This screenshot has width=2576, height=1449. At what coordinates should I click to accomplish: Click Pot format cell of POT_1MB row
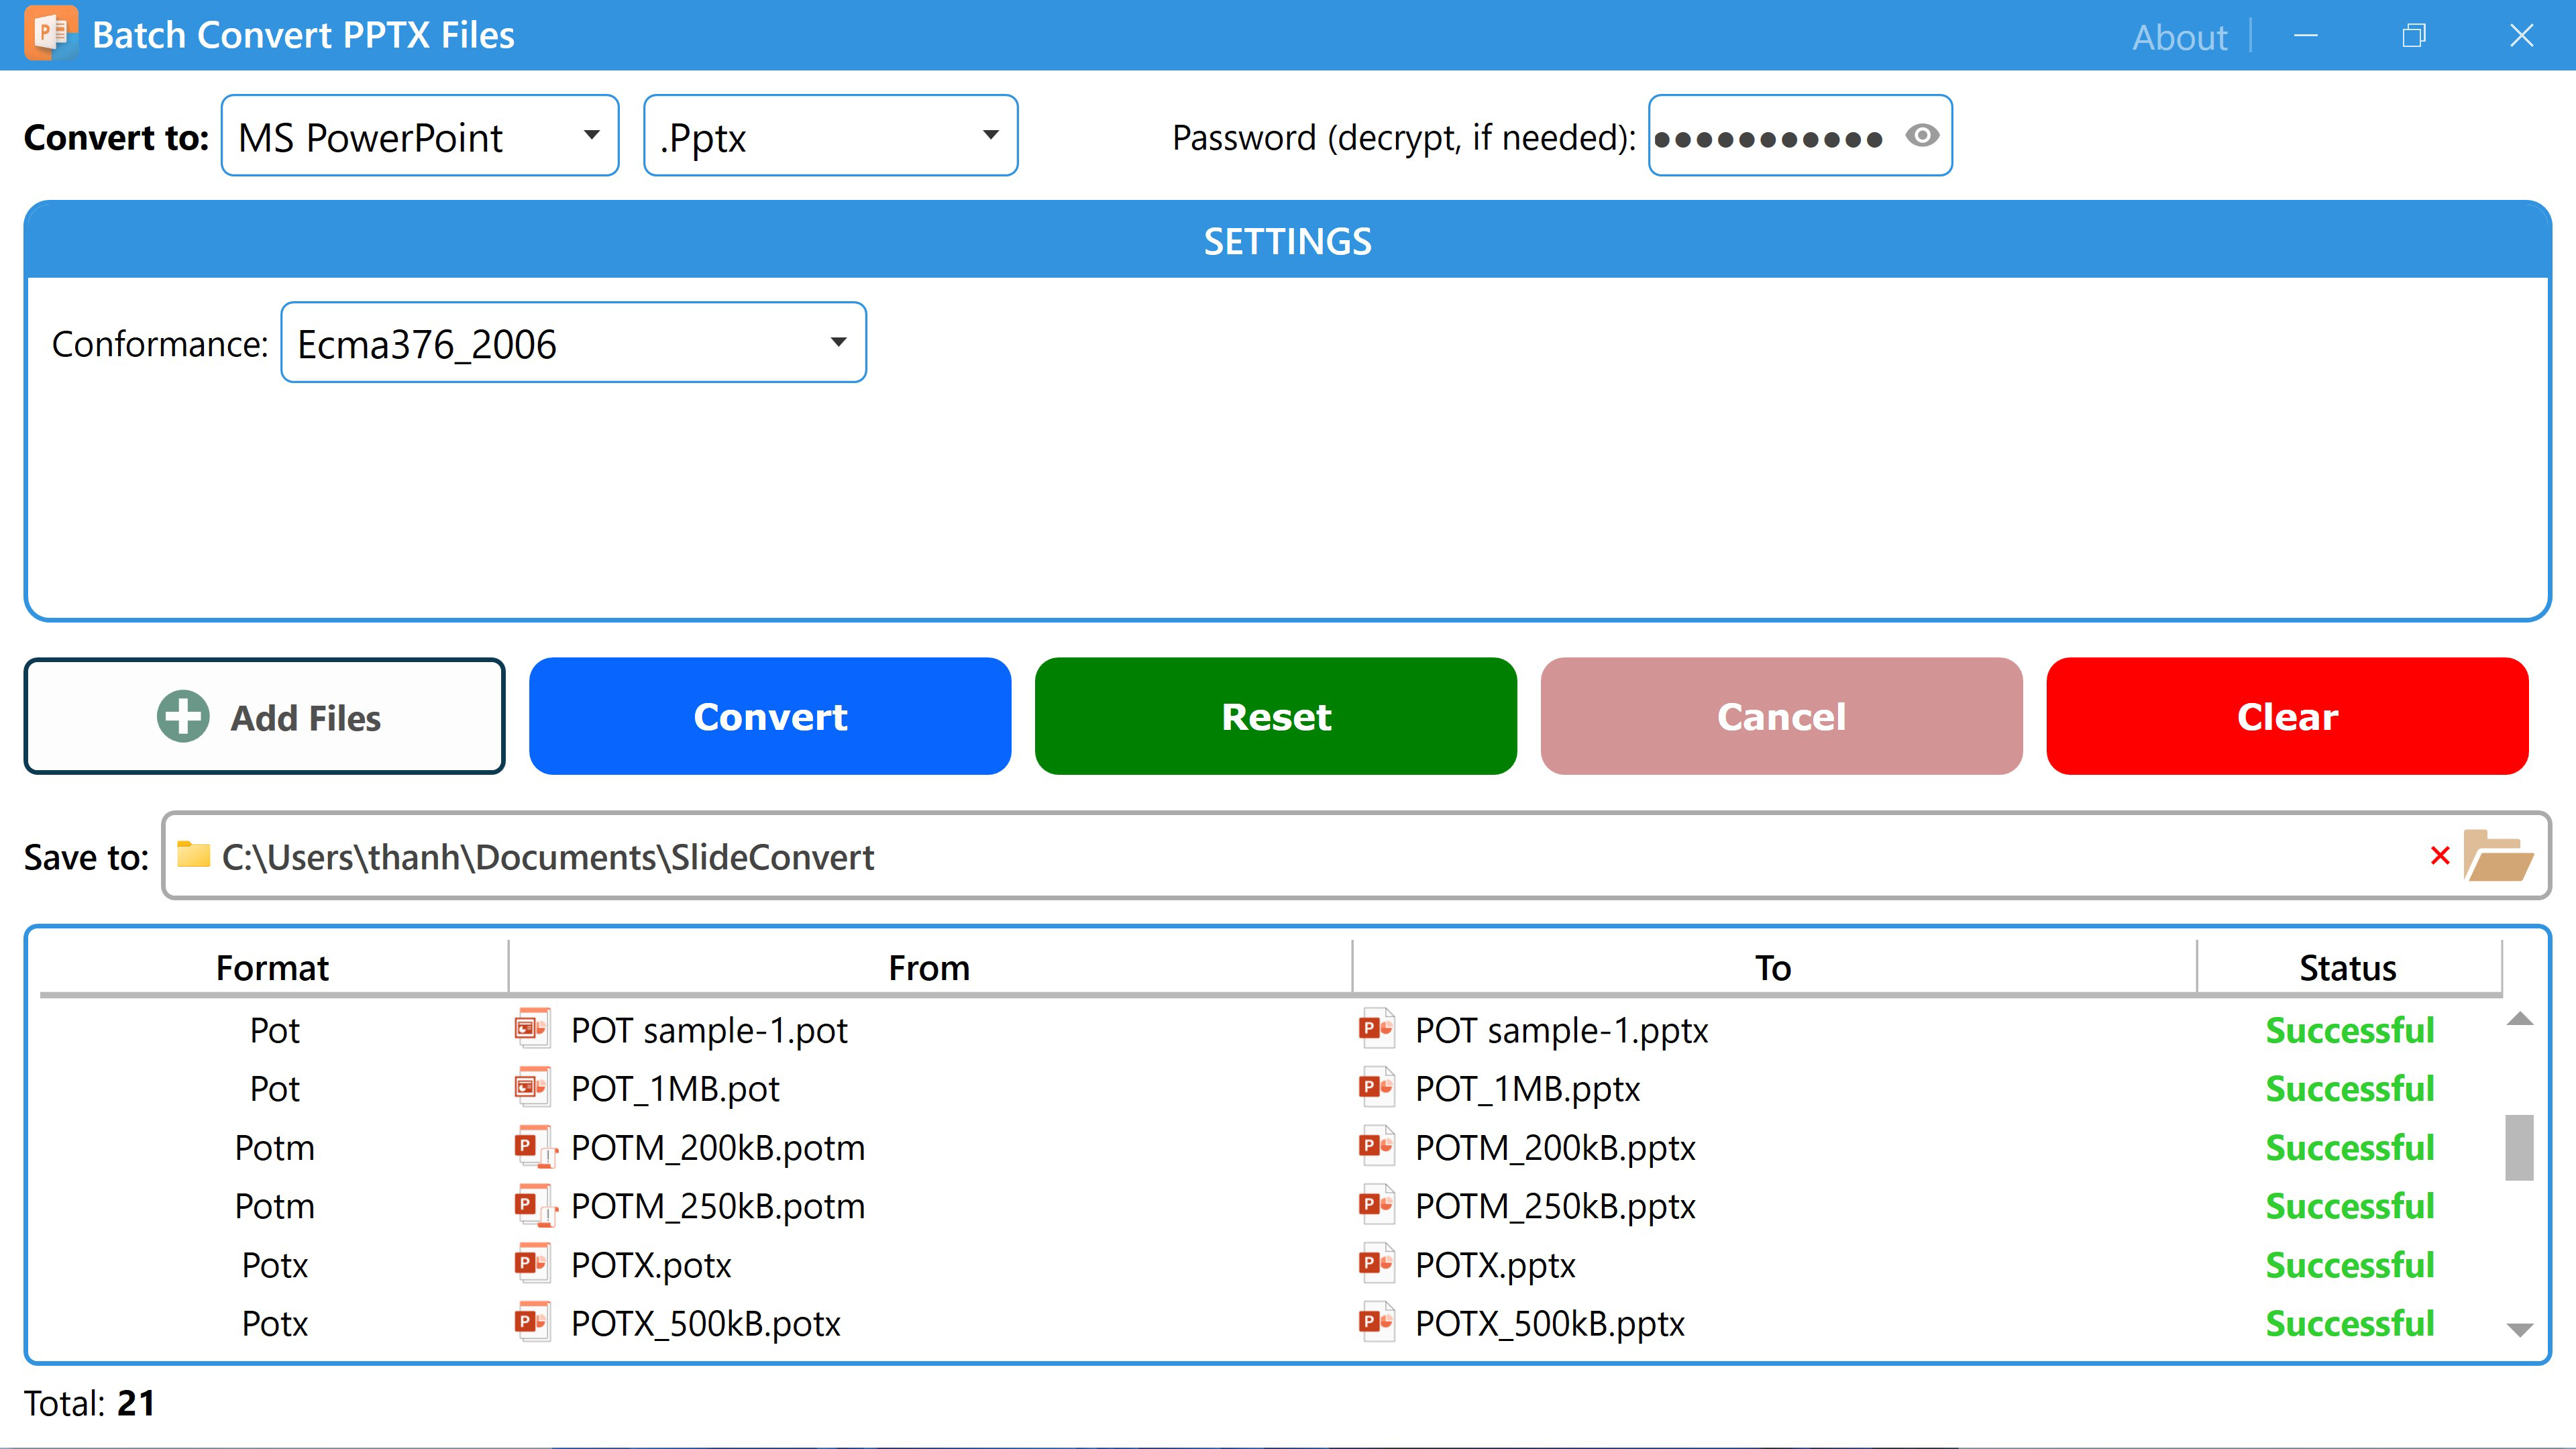pos(274,1088)
